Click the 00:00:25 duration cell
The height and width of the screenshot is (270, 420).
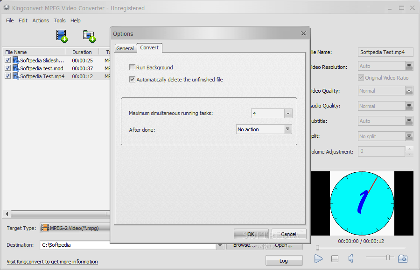[83, 61]
